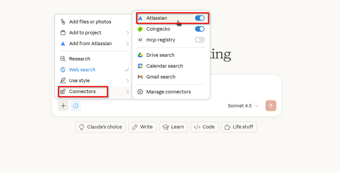Click the graduation cap icon in Learn
Screen dimensions: 340x173
[166, 127]
